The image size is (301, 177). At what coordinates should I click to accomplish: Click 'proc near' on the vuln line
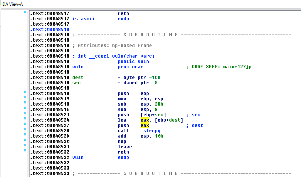coord(130,67)
